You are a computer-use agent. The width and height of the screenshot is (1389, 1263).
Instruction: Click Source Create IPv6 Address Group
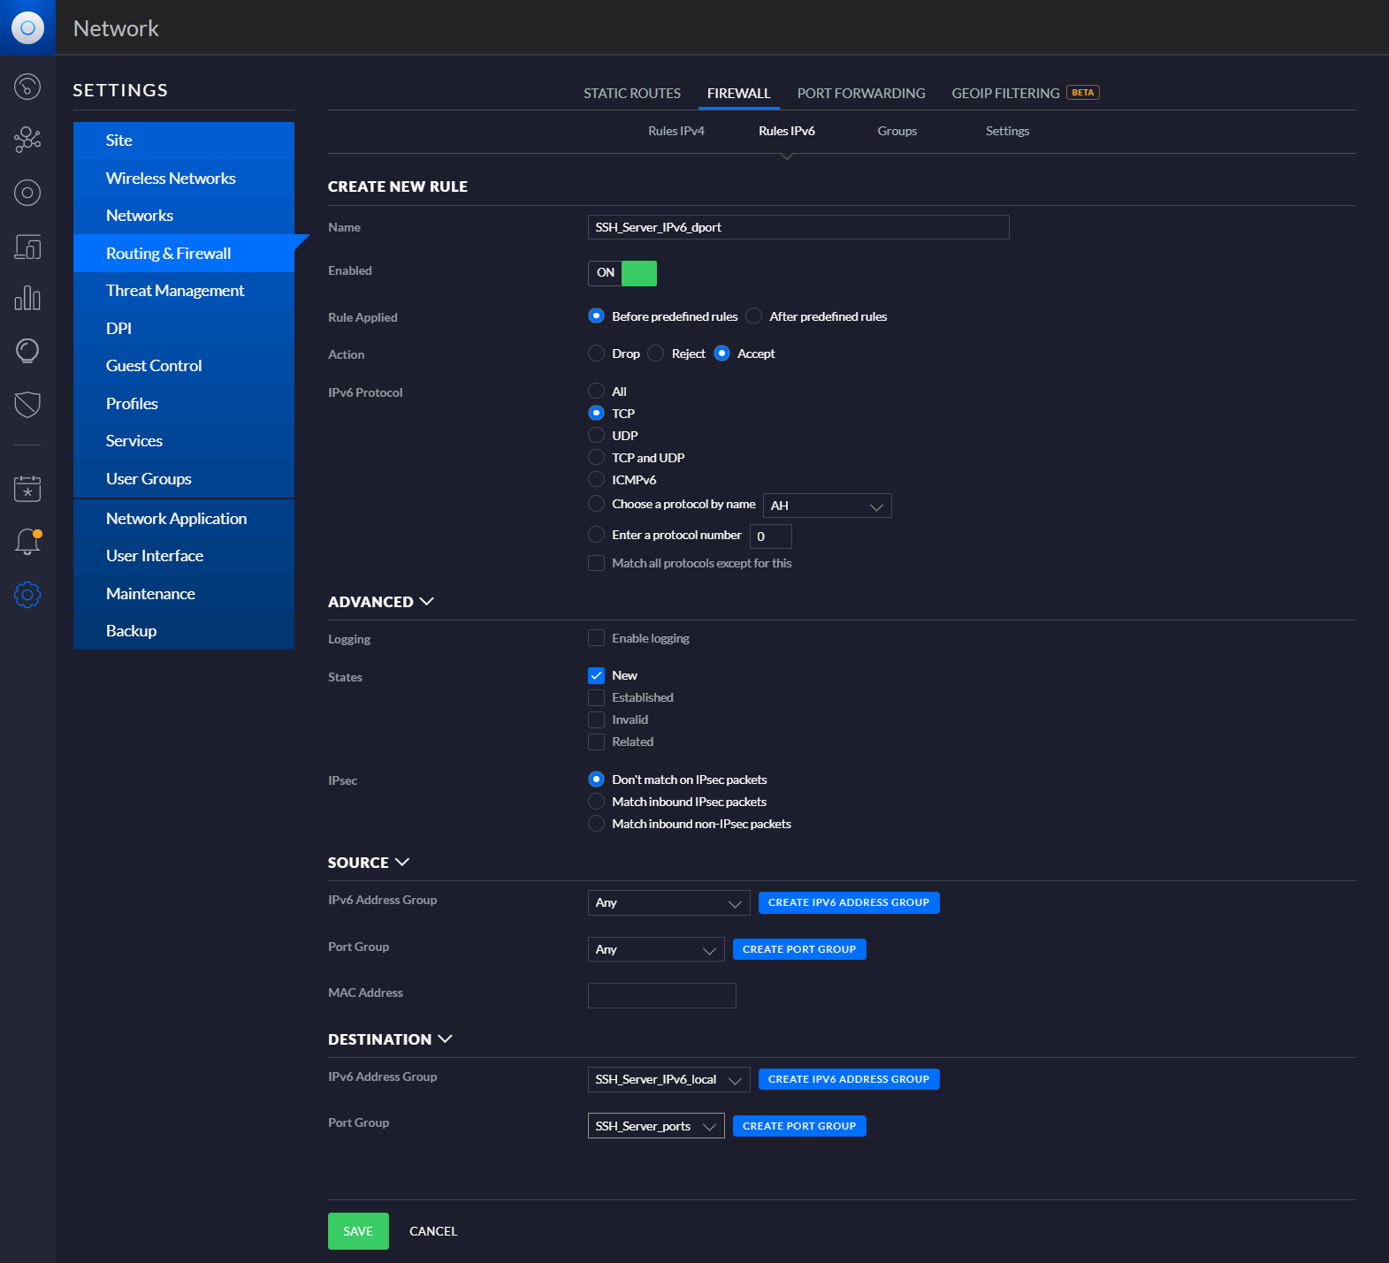[x=849, y=902]
